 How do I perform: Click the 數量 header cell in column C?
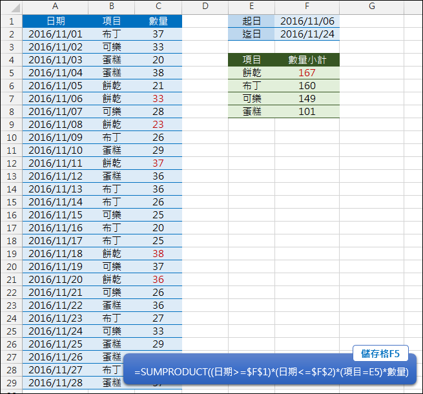[x=158, y=21]
